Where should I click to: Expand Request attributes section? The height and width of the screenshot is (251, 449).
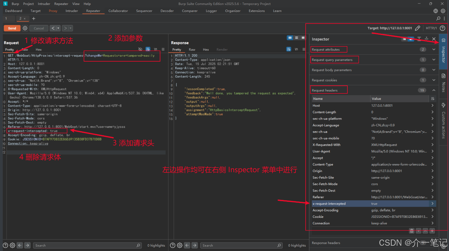coord(434,50)
